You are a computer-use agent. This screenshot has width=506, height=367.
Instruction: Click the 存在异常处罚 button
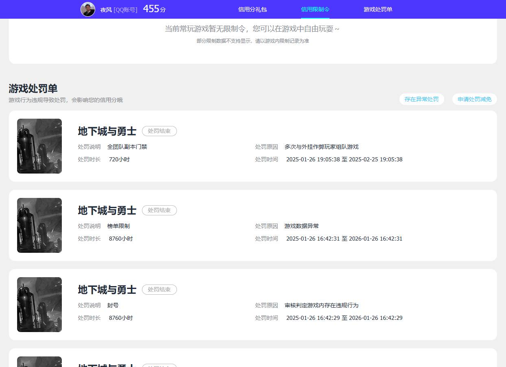pos(422,99)
